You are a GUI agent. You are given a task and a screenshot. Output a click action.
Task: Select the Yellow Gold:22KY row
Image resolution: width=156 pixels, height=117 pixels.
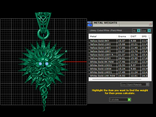pyautogui.click(x=118, y=58)
